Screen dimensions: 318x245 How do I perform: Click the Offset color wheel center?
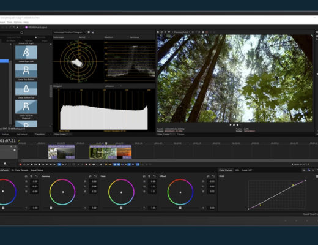[x=180, y=192]
